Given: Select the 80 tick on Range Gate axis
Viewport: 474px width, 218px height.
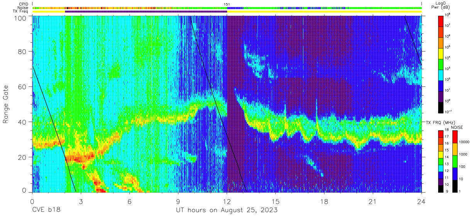Looking at the screenshot, I should 22,52.
